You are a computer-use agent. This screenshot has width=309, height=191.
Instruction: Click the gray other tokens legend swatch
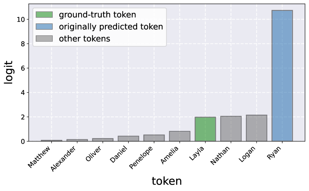[43, 39]
